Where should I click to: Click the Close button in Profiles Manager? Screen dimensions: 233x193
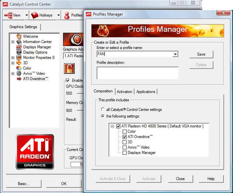tap(181, 179)
